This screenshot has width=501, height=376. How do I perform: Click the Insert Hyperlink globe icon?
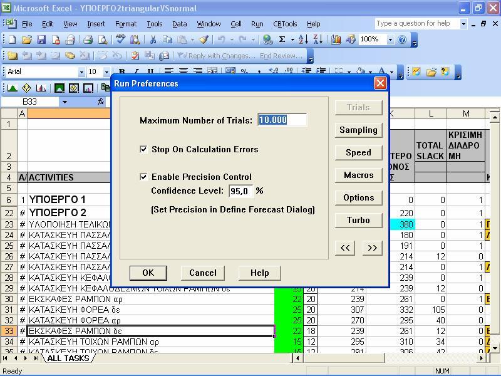click(x=267, y=39)
